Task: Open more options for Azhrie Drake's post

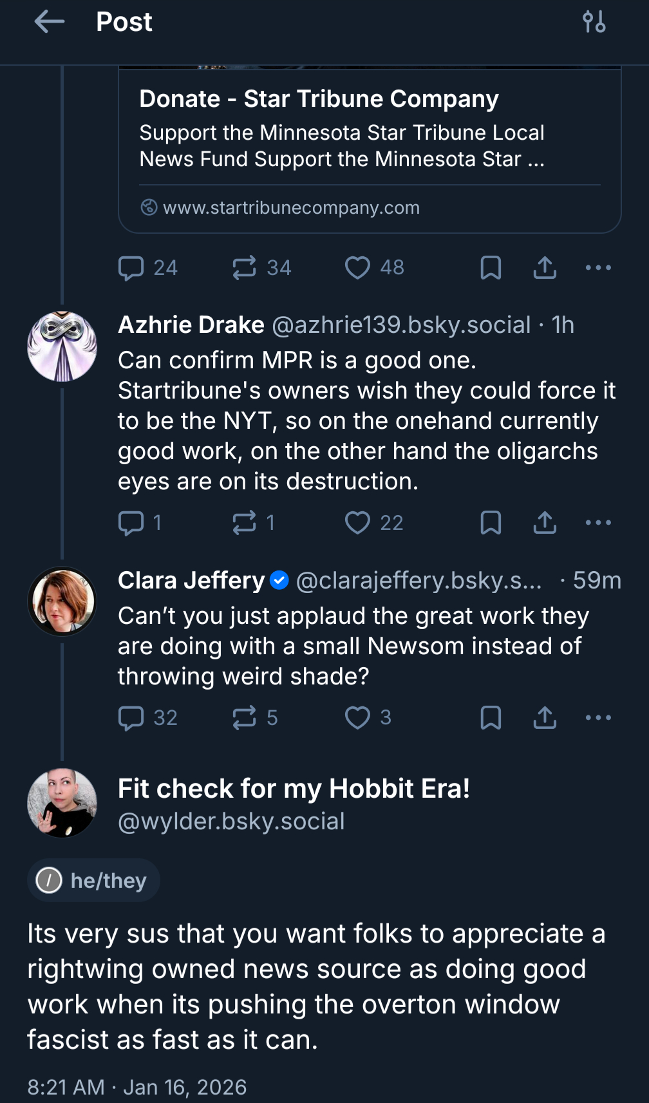Action: pos(598,523)
